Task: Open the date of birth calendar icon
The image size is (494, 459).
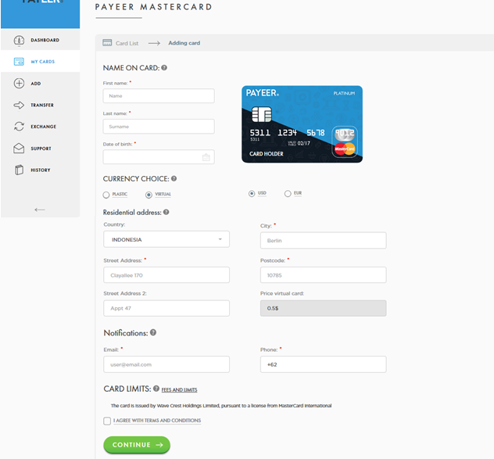Action: click(x=206, y=157)
